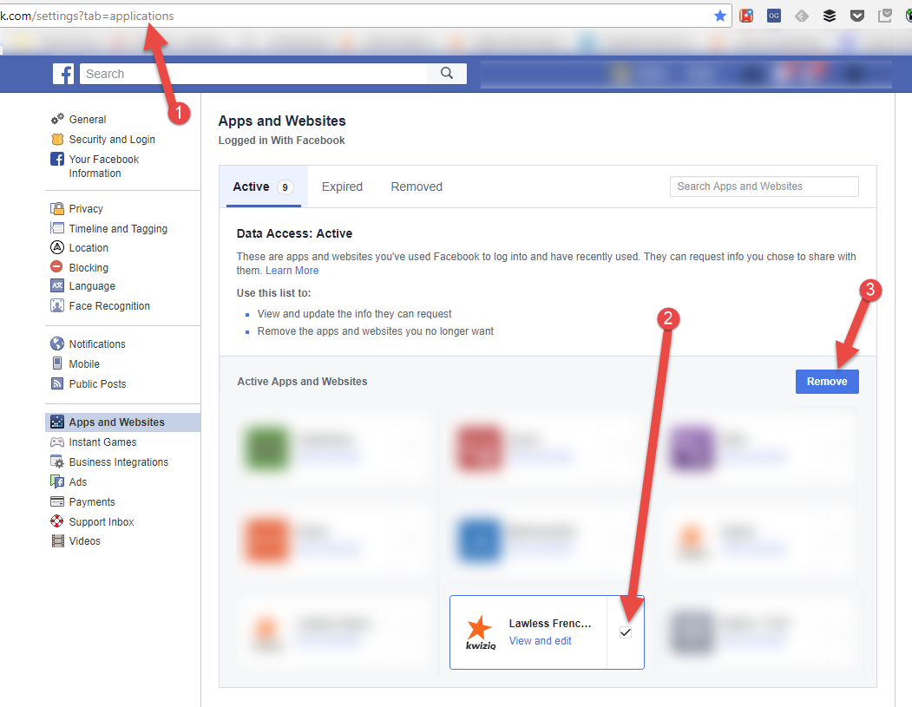Open the Public Posts section
912x707 pixels.
point(95,383)
